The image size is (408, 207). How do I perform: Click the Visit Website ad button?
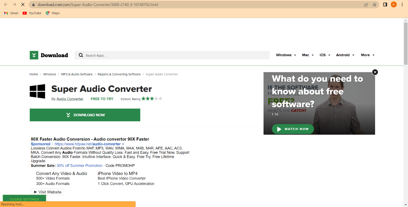tap(47, 192)
